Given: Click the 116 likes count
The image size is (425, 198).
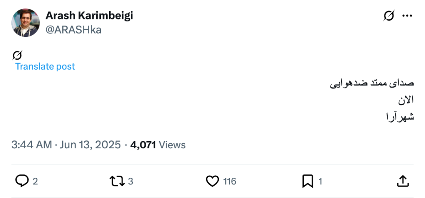Looking at the screenshot, I should pos(230,181).
